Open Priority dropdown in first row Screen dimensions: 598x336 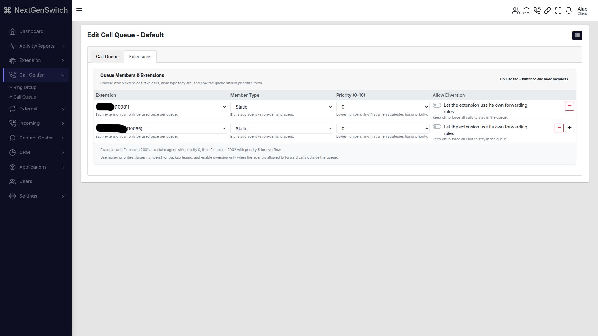point(382,107)
